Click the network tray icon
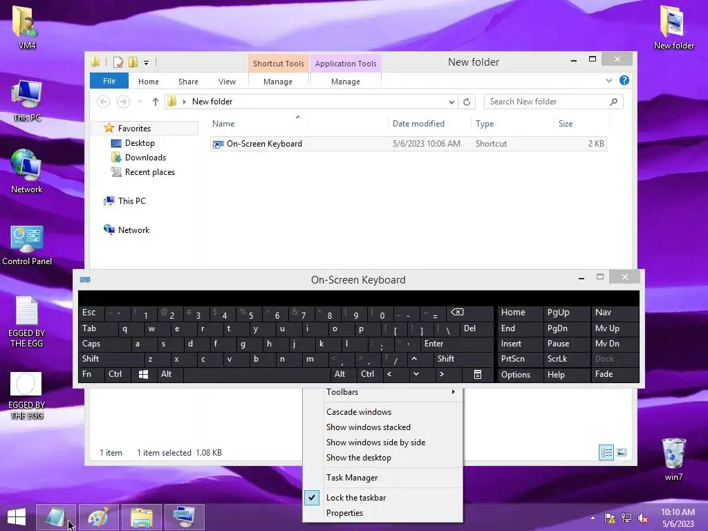This screenshot has width=708, height=531. click(x=626, y=518)
